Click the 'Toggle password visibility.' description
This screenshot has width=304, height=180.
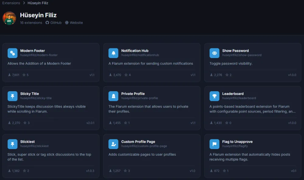point(231,64)
